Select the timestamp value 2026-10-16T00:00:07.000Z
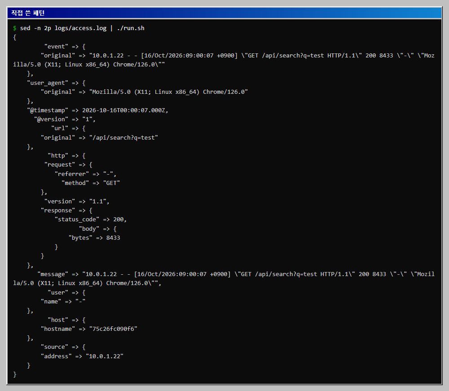 tap(123, 110)
